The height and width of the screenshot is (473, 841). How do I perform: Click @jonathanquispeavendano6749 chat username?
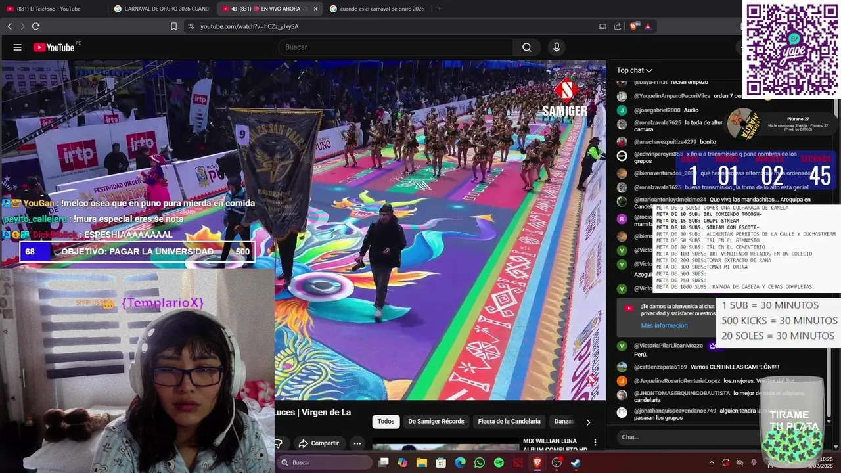coord(675,411)
